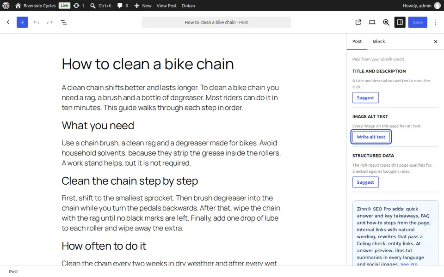Toggle the settings sidebar panel
This screenshot has height=277, width=444.
(400, 22)
